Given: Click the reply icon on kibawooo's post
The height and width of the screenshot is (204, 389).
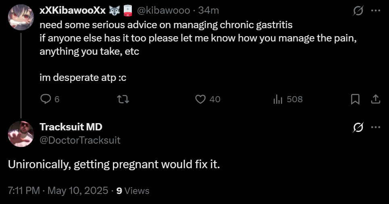Looking at the screenshot, I should [x=46, y=99].
